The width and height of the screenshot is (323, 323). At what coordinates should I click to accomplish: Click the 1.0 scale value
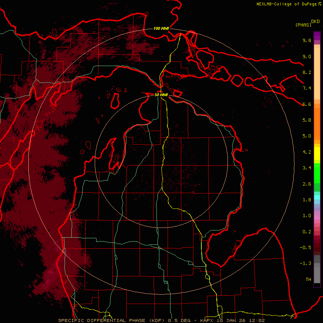coord(307,216)
